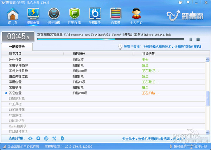Image resolution: width=211 pixels, height=150 pixels.
Task: Minimize the 新毒霸 window
Action: [196, 3]
